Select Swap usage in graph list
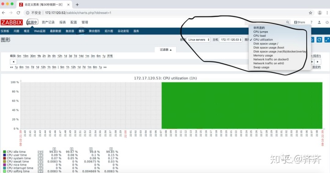Screen dimensions: 330x173 coord(261,67)
